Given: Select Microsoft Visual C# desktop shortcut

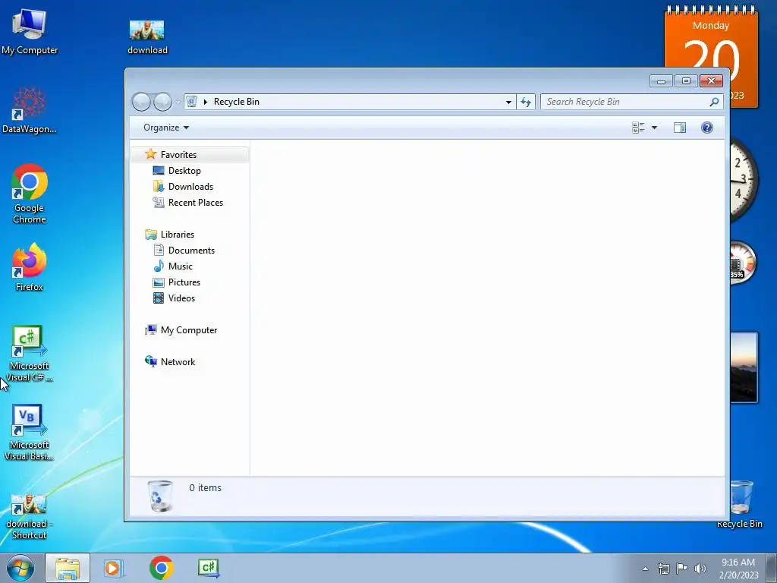Looking at the screenshot, I should tap(30, 354).
